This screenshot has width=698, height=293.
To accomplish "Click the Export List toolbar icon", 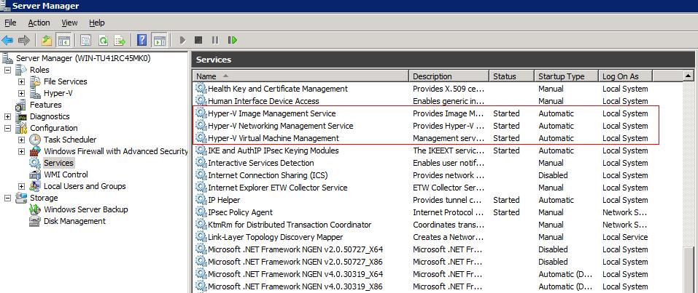I will (x=119, y=40).
